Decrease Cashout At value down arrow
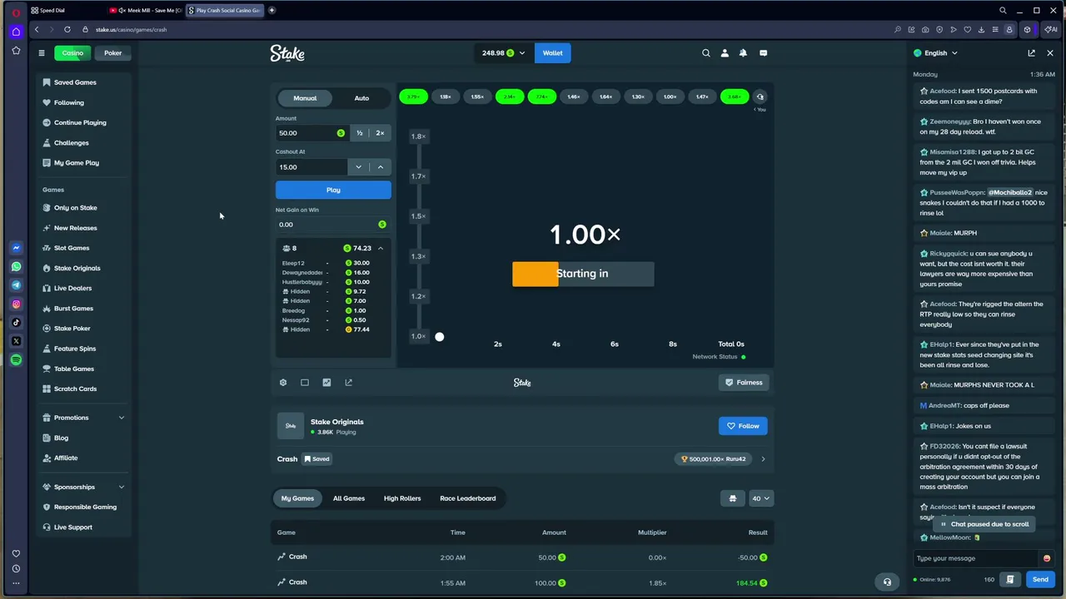 click(x=359, y=167)
